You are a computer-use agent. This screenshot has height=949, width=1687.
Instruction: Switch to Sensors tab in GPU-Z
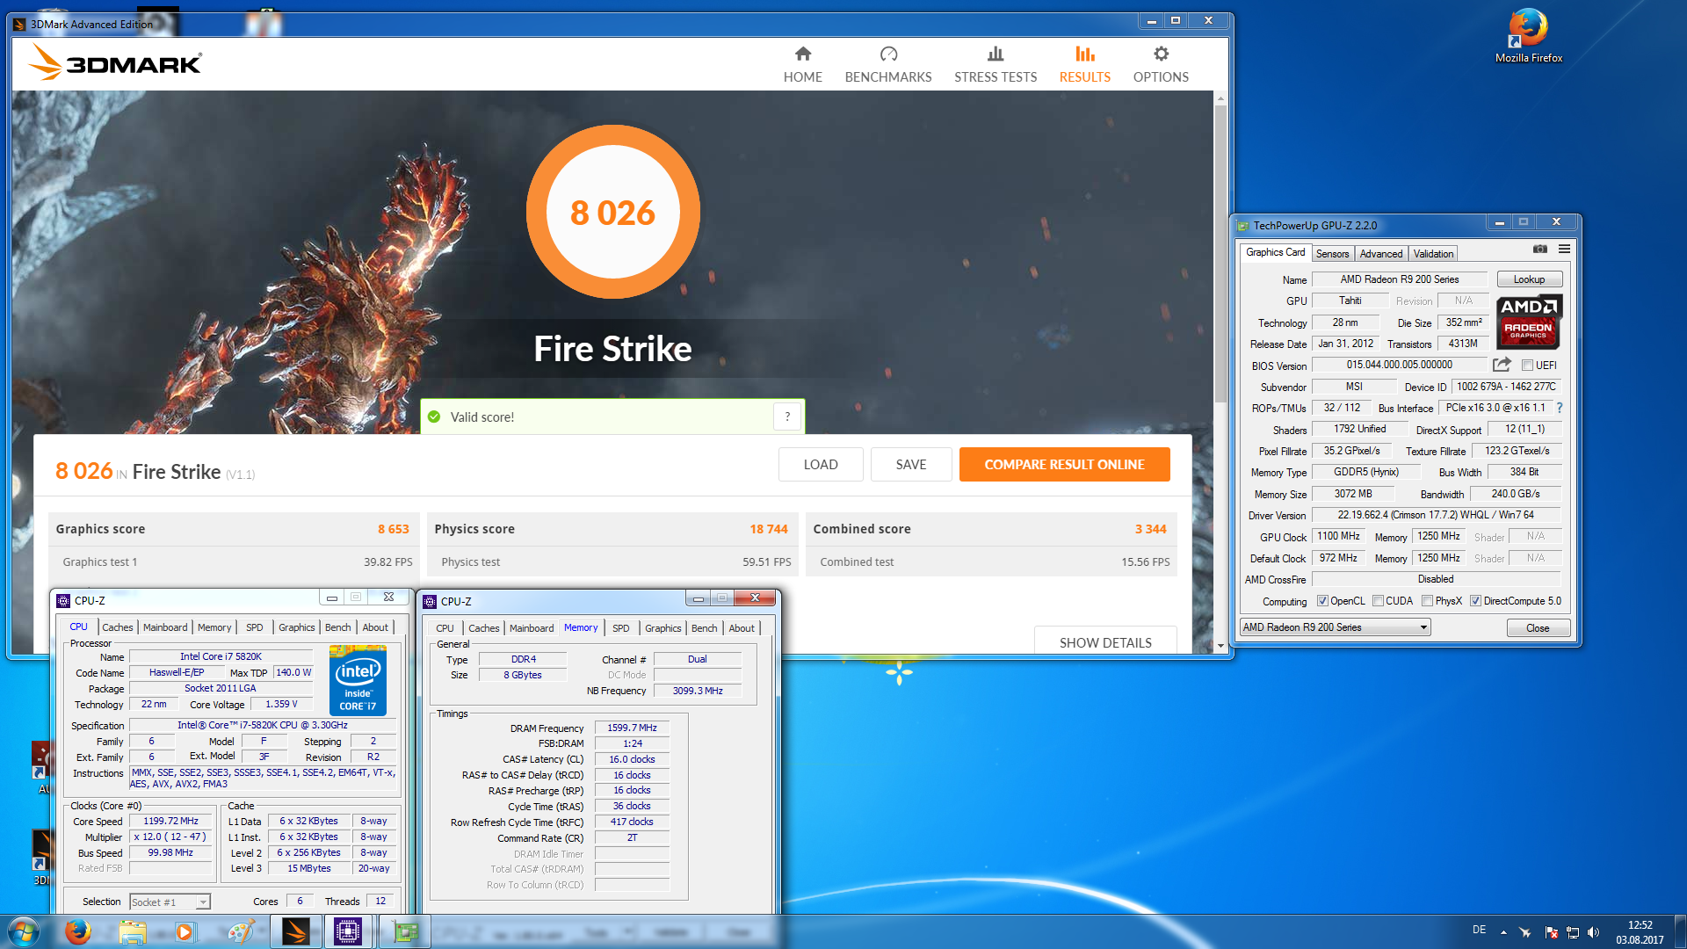point(1332,254)
